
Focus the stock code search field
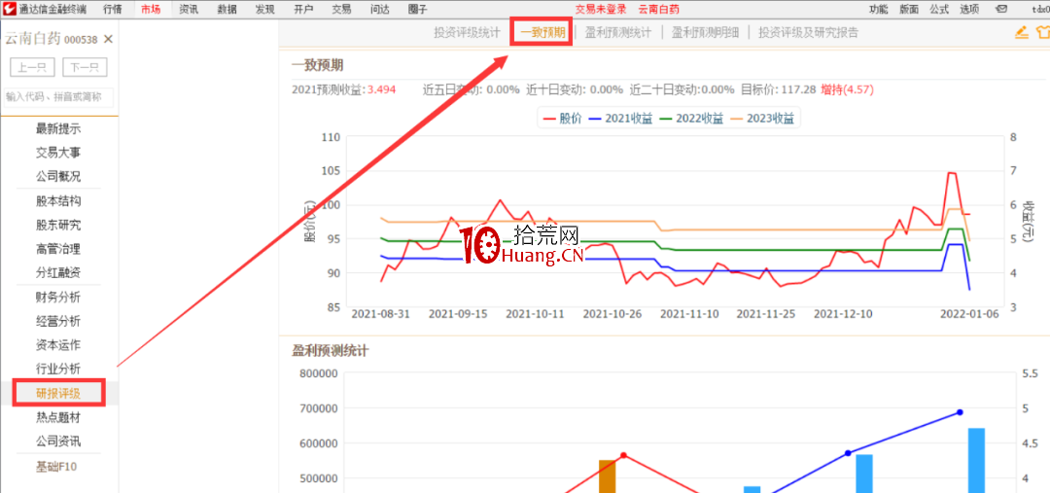click(58, 97)
